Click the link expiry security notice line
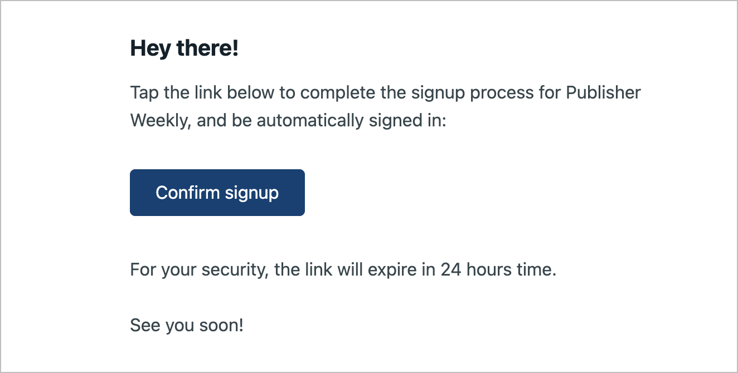Image resolution: width=738 pixels, height=373 pixels. [x=343, y=271]
